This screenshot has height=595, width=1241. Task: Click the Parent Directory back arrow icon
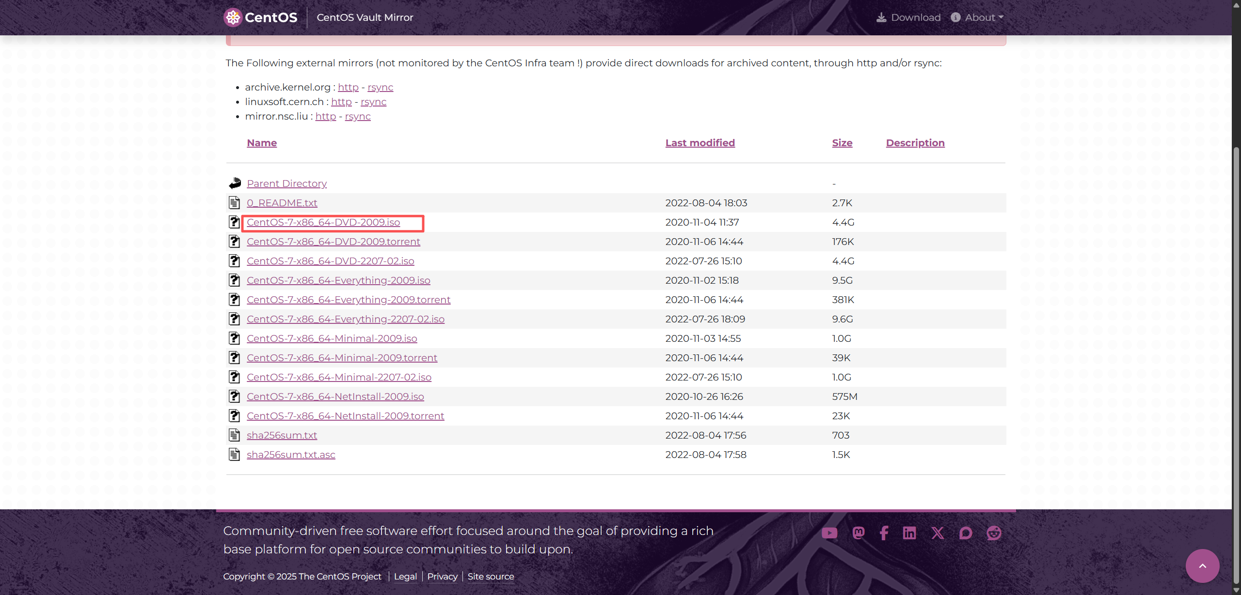[x=235, y=183]
